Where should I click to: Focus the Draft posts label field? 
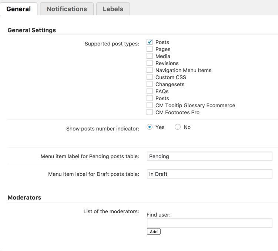[209, 174]
